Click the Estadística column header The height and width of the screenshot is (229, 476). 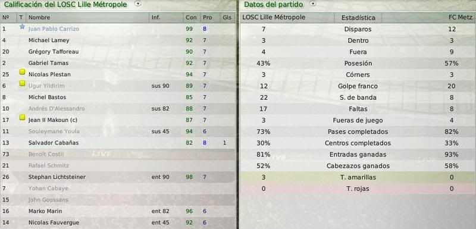[358, 18]
